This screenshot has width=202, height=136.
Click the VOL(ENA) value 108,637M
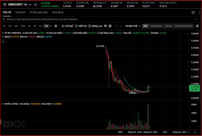tap(35, 104)
